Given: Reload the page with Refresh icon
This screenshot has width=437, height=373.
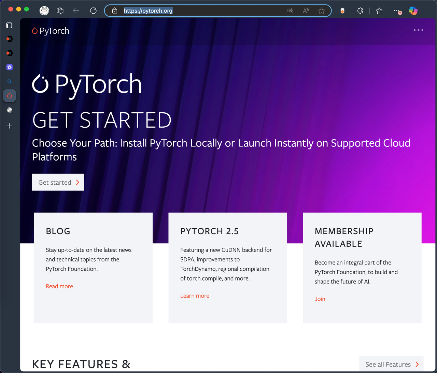Looking at the screenshot, I should tap(93, 11).
